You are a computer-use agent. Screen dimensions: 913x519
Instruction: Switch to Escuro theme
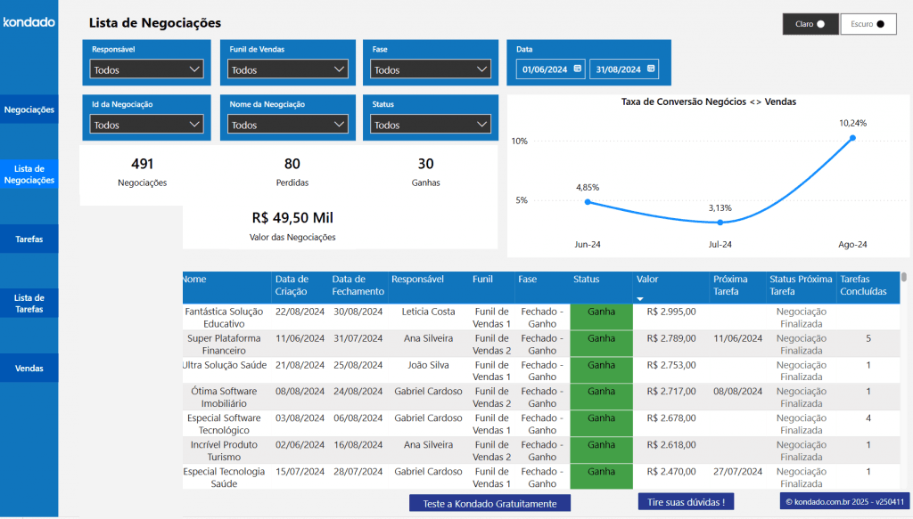click(x=868, y=24)
